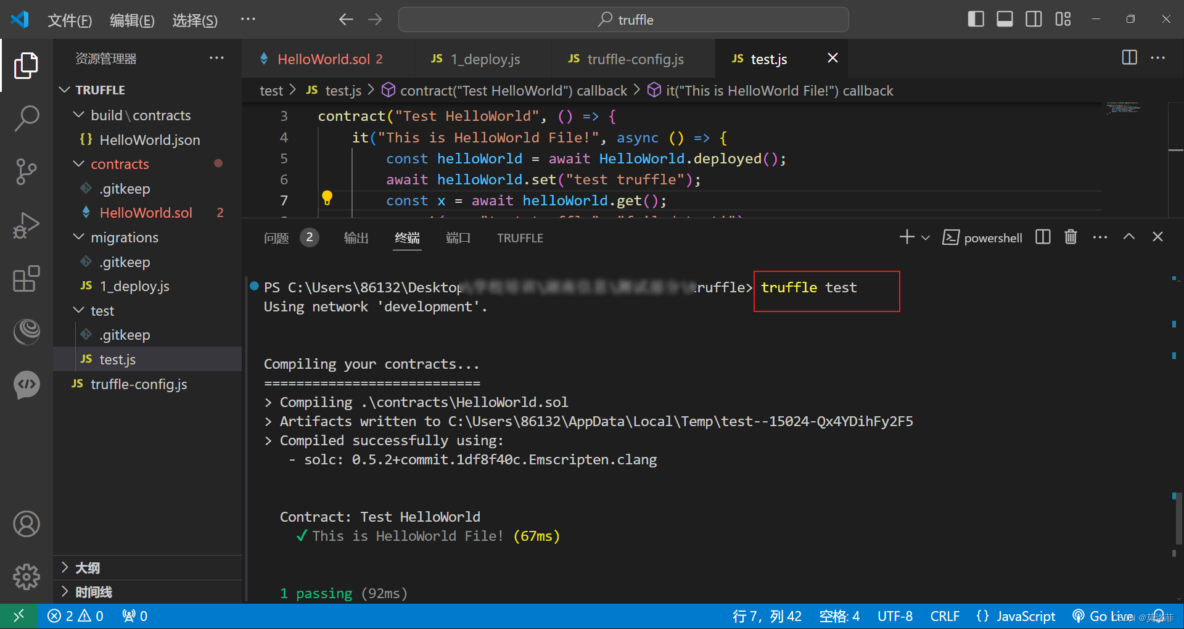Collapse the contracts folder

[x=148, y=164]
